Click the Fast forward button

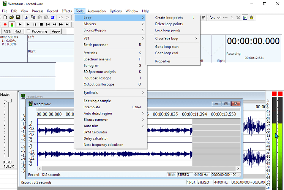[x=61, y=24]
